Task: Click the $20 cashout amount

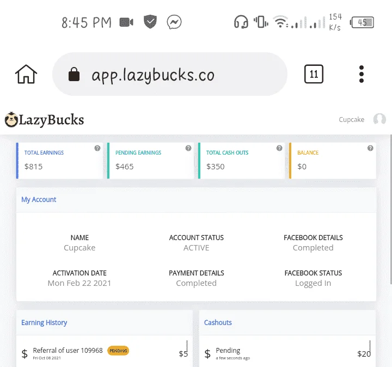Action: [364, 354]
